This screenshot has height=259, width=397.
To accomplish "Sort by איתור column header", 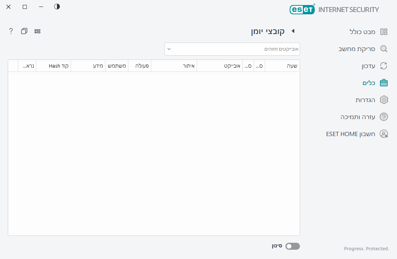I will coord(174,66).
